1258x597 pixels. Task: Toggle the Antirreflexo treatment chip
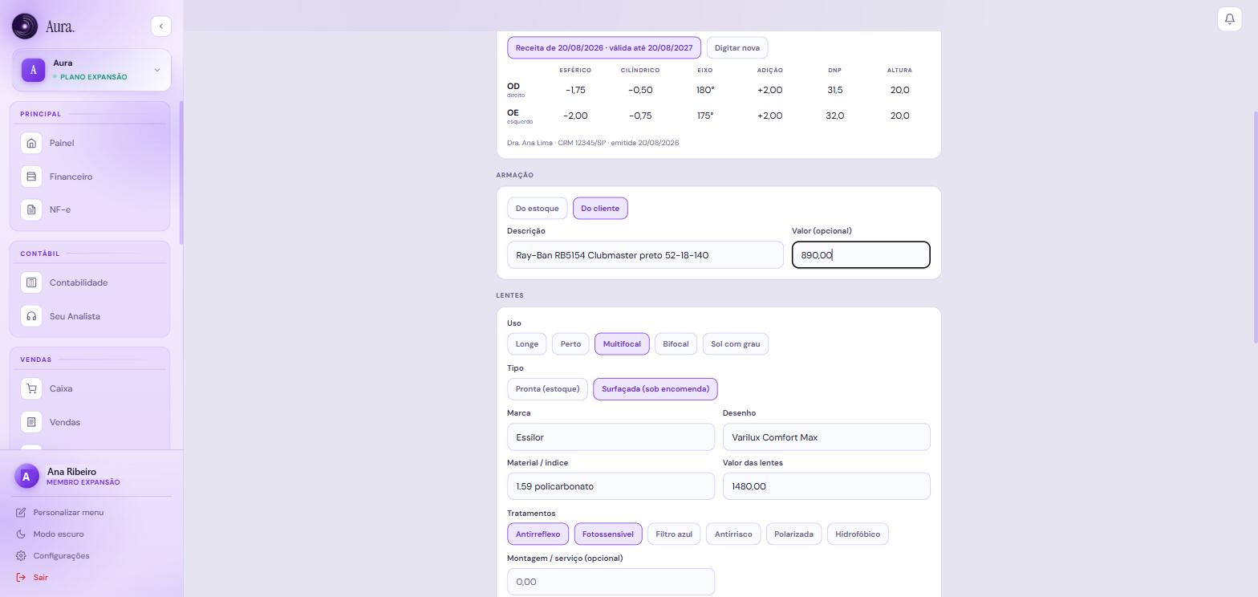[x=538, y=534]
